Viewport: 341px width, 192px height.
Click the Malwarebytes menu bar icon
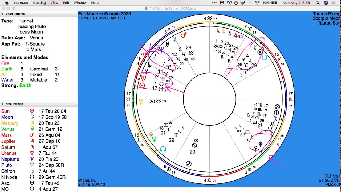222,3
